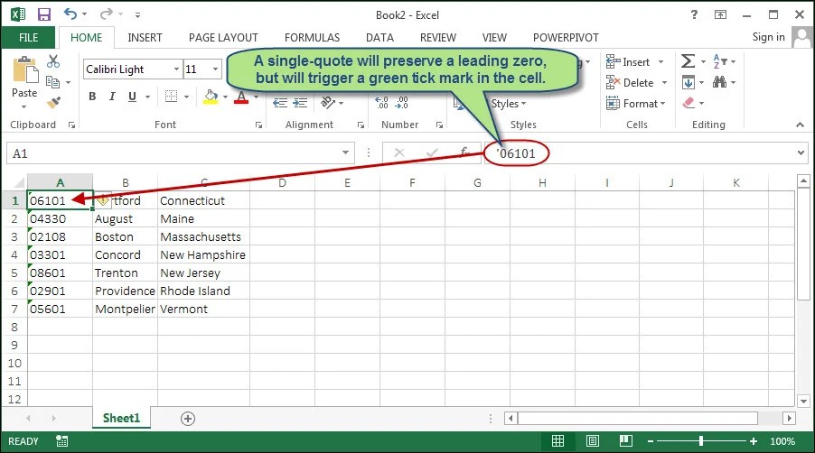
Task: Apply red Font Color
Action: point(241,97)
